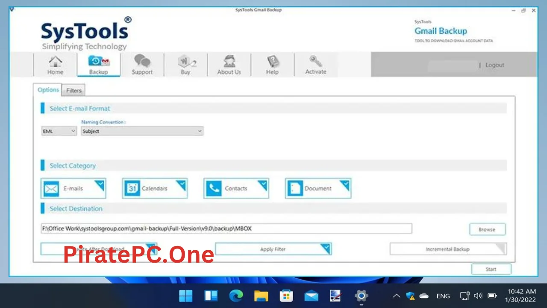Screen dimensions: 547x308
Task: Switch to the Filters tab
Action: pyautogui.click(x=74, y=90)
